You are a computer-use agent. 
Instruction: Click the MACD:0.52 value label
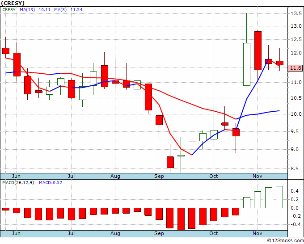coord(51,183)
